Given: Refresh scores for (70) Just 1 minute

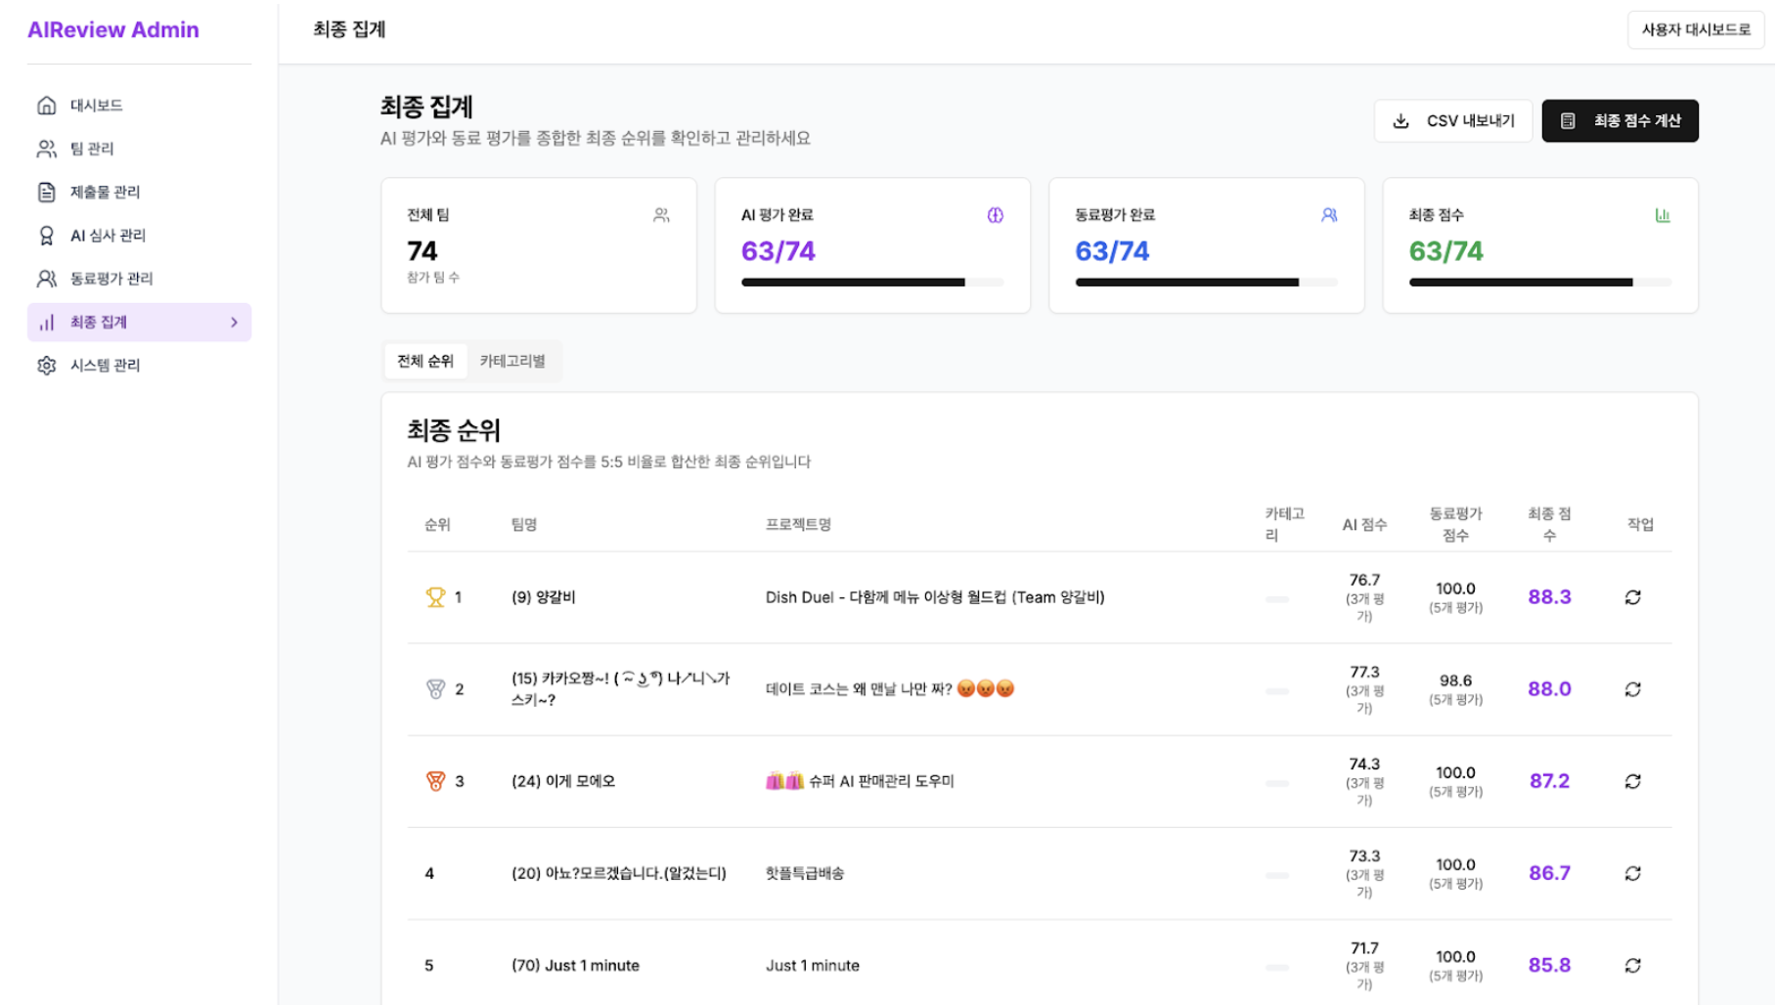Looking at the screenshot, I should click(x=1634, y=965).
